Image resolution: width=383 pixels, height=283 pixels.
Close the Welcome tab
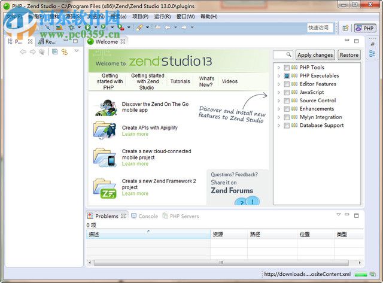point(123,41)
